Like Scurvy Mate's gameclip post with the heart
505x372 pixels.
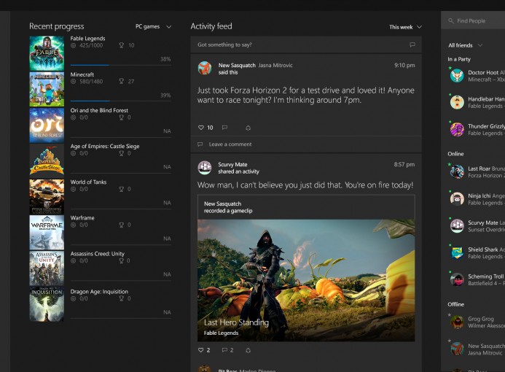pos(201,350)
